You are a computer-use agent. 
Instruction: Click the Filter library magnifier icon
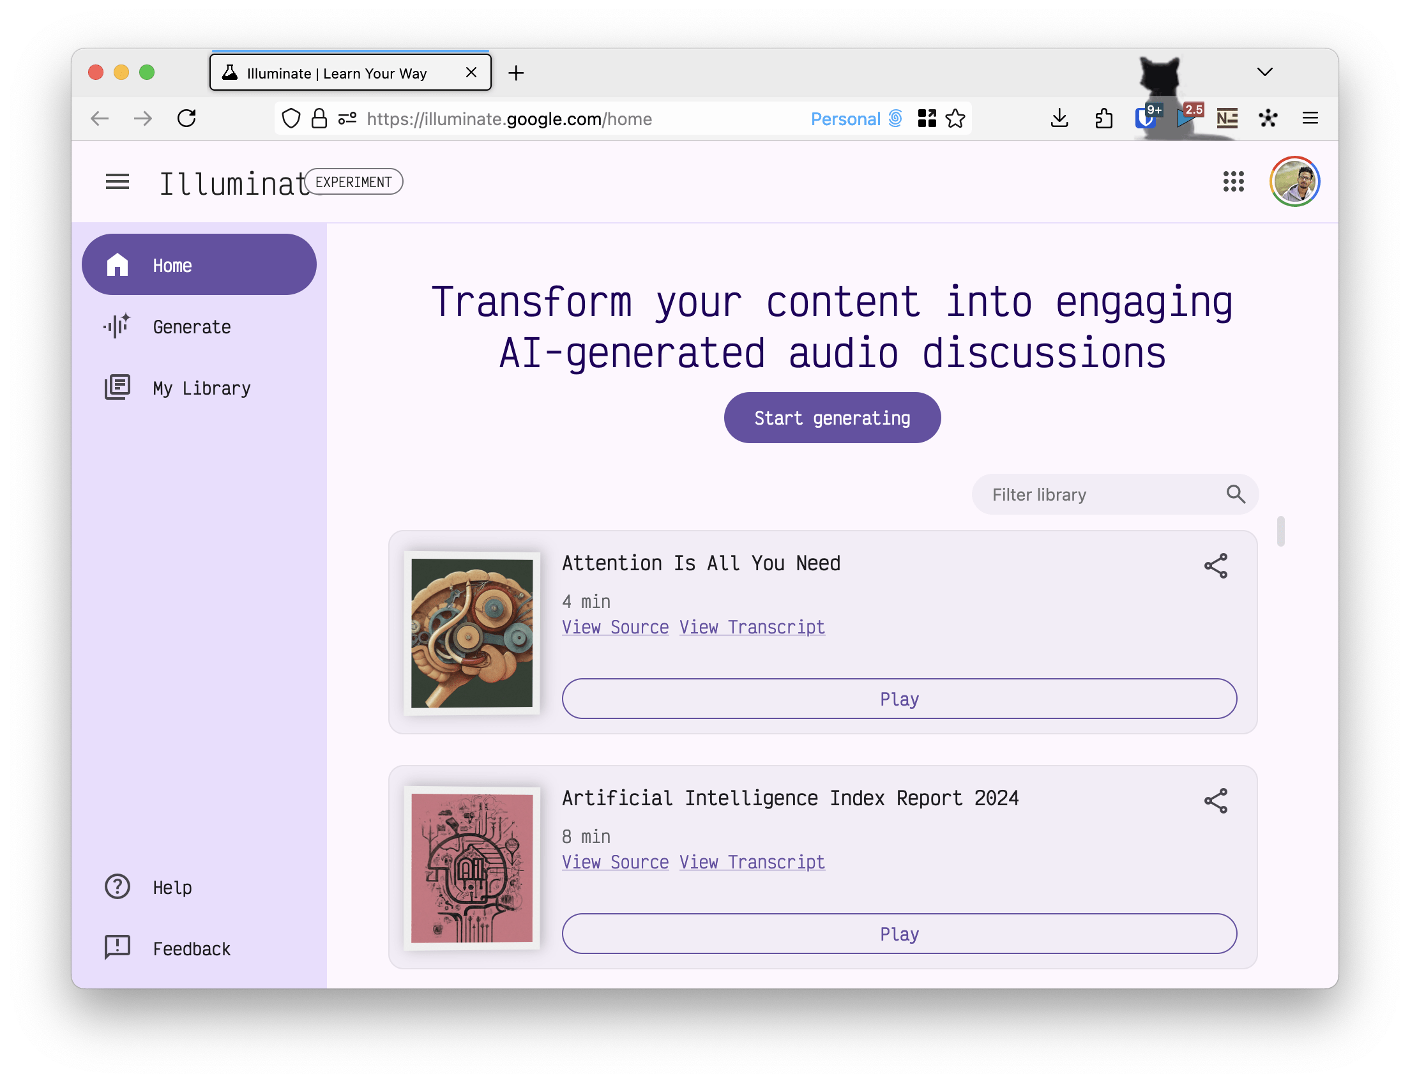(x=1234, y=494)
